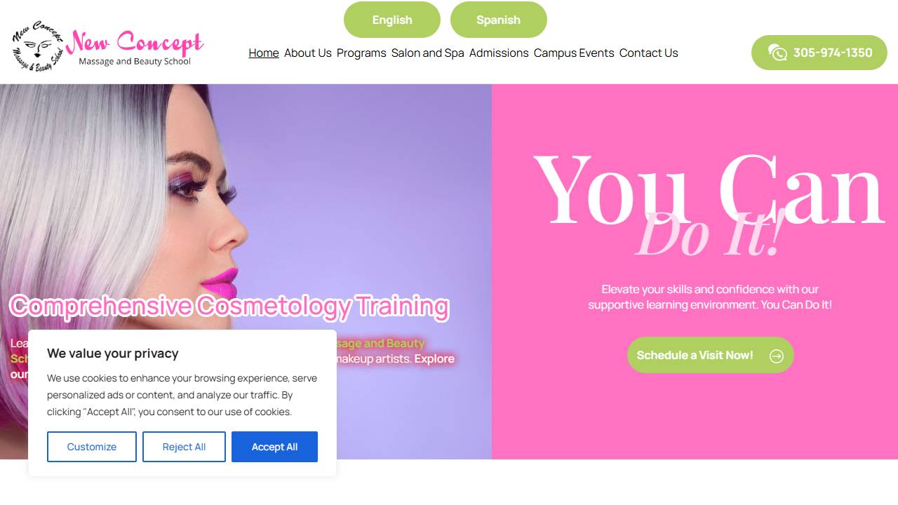Call 305-974-1350 button
Image resolution: width=898 pixels, height=505 pixels.
819,53
